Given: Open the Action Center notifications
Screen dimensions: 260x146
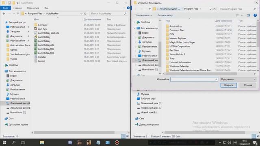Looking at the screenshot, I should (255, 142).
